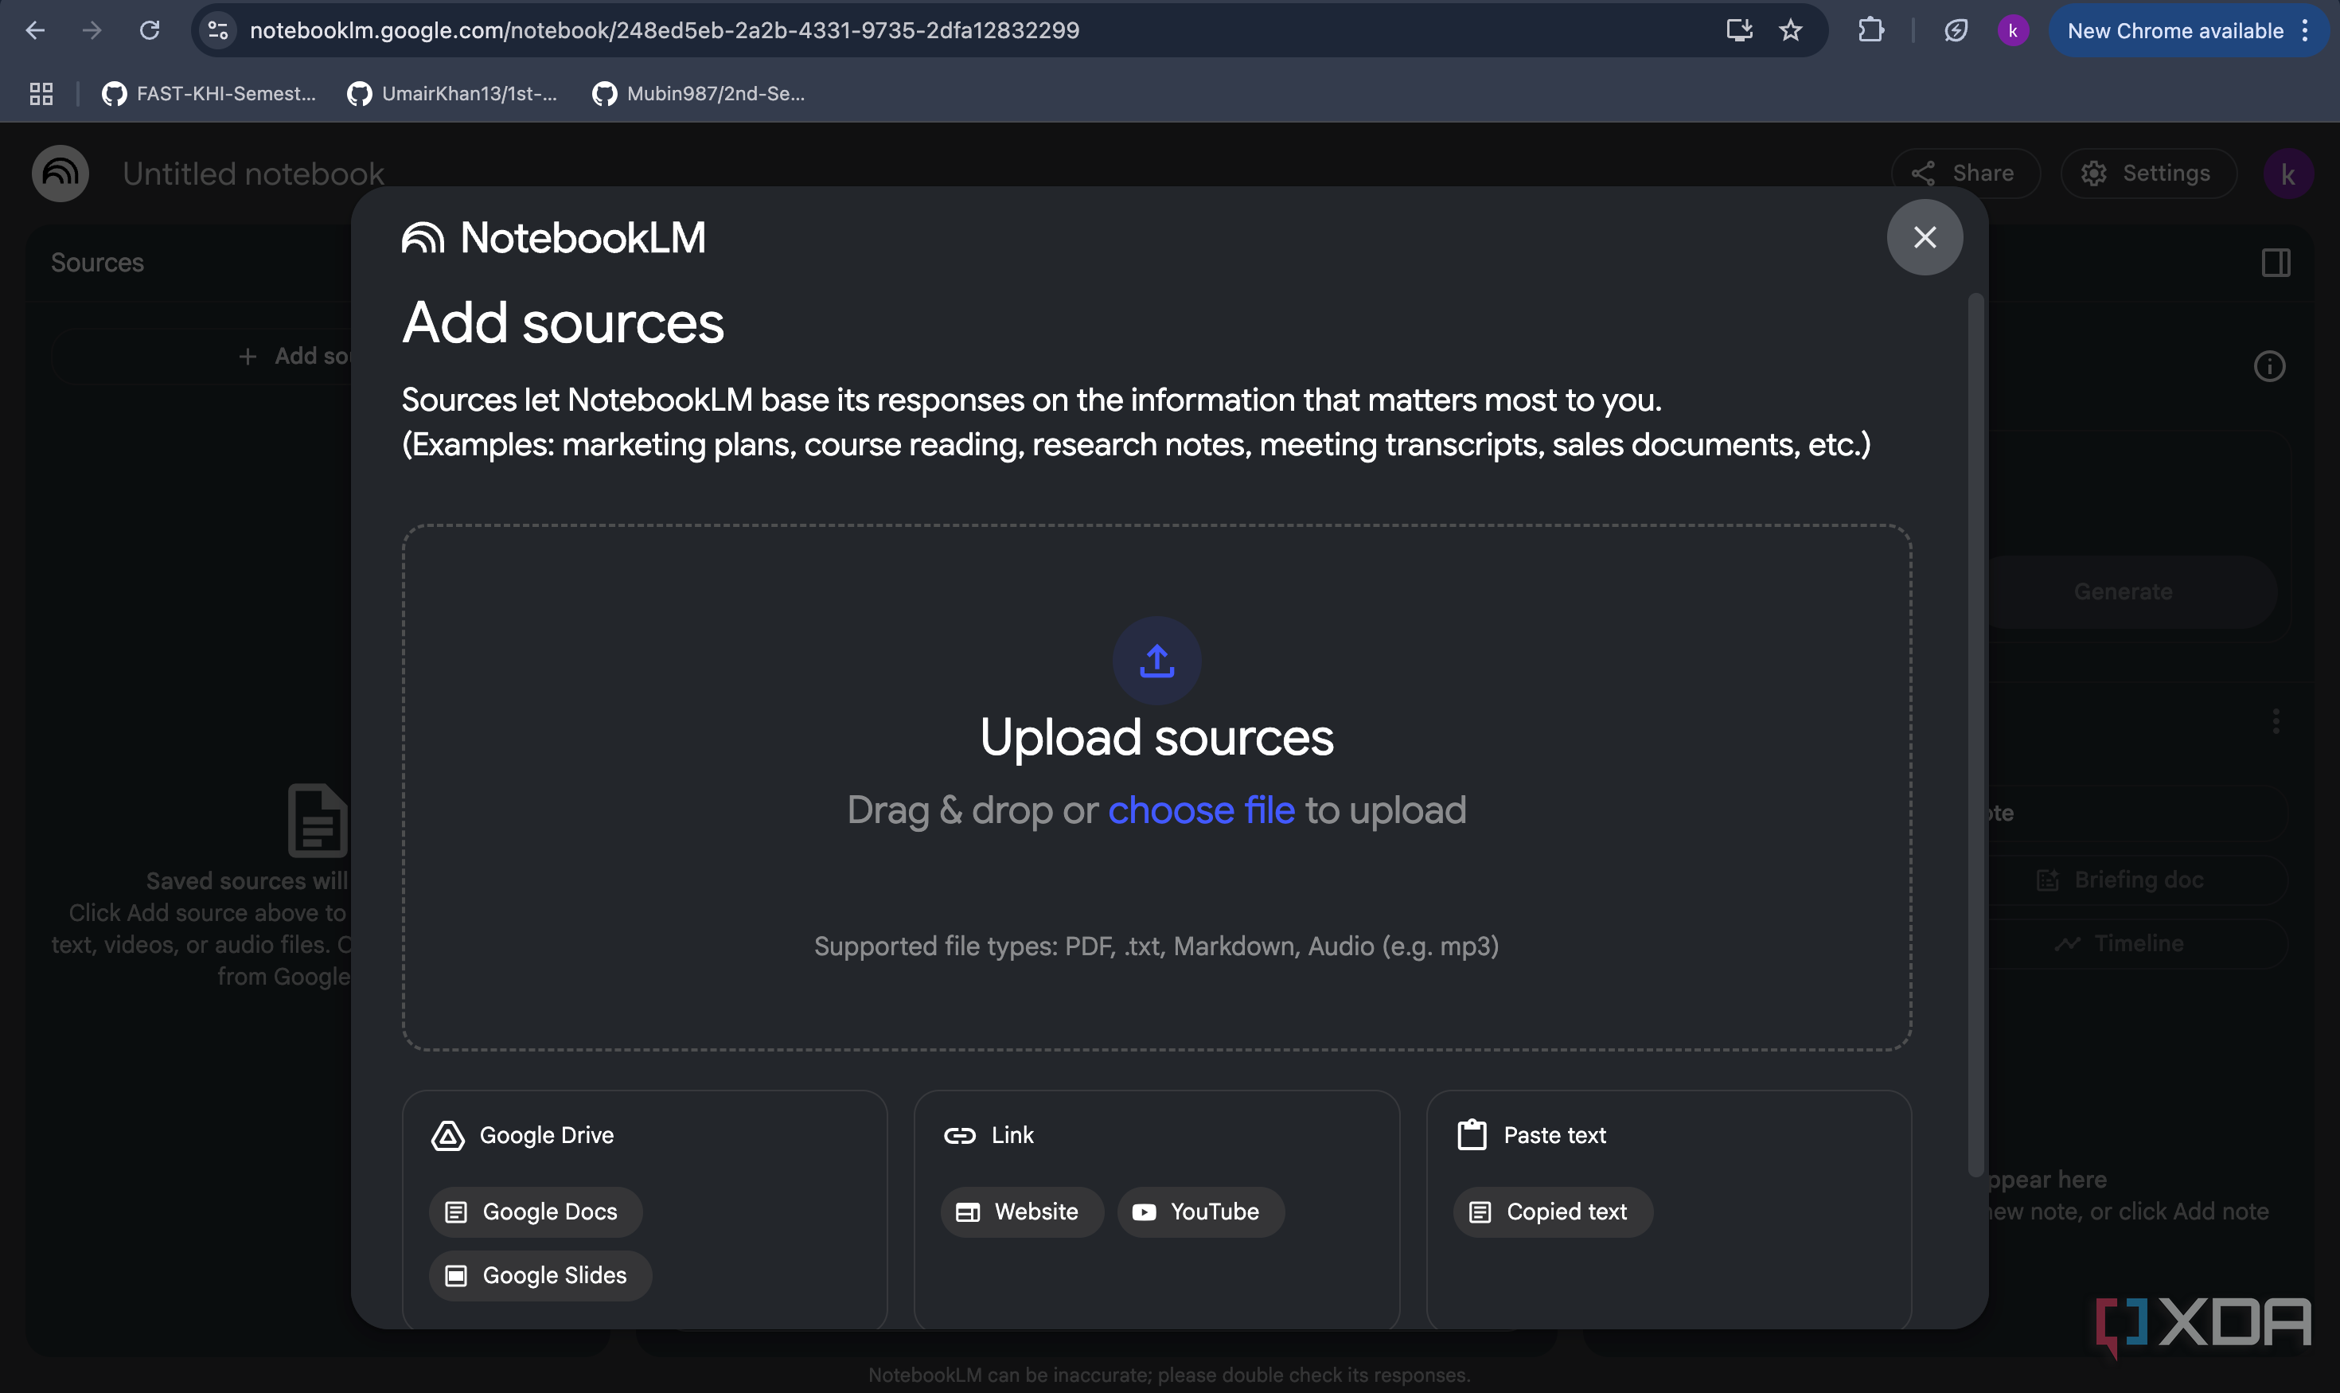Screen dimensions: 2340x1393
Task: Click the NotebookLM logo in the dialog
Action: tap(554, 239)
